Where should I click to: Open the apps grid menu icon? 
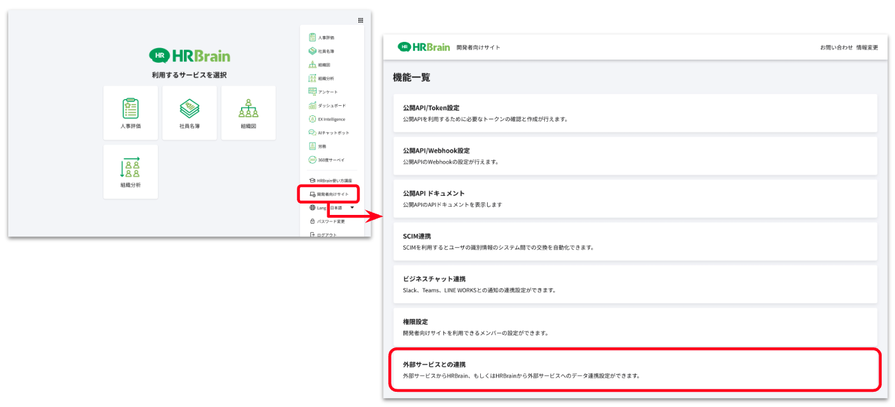[x=361, y=20]
